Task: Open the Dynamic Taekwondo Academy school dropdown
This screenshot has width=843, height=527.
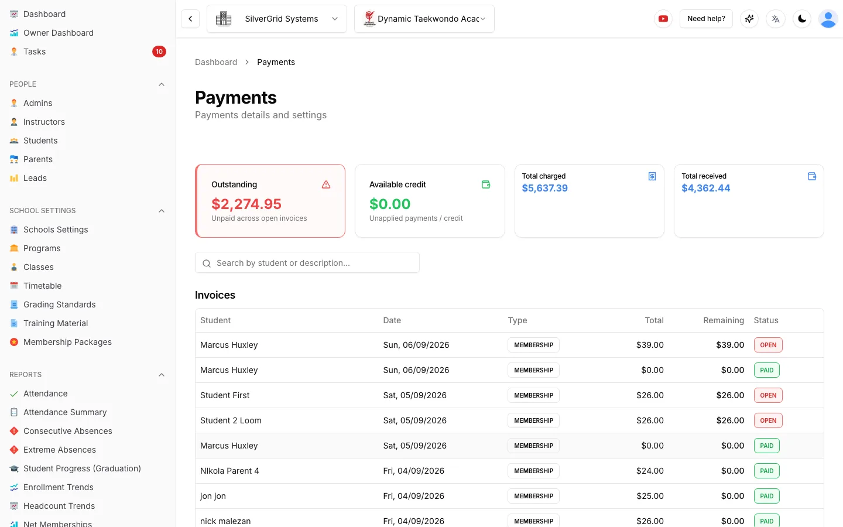Action: pyautogui.click(x=424, y=19)
